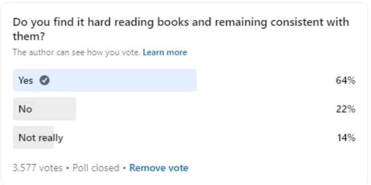Click the poll question heading text
The image size is (371, 185).
(181, 29)
